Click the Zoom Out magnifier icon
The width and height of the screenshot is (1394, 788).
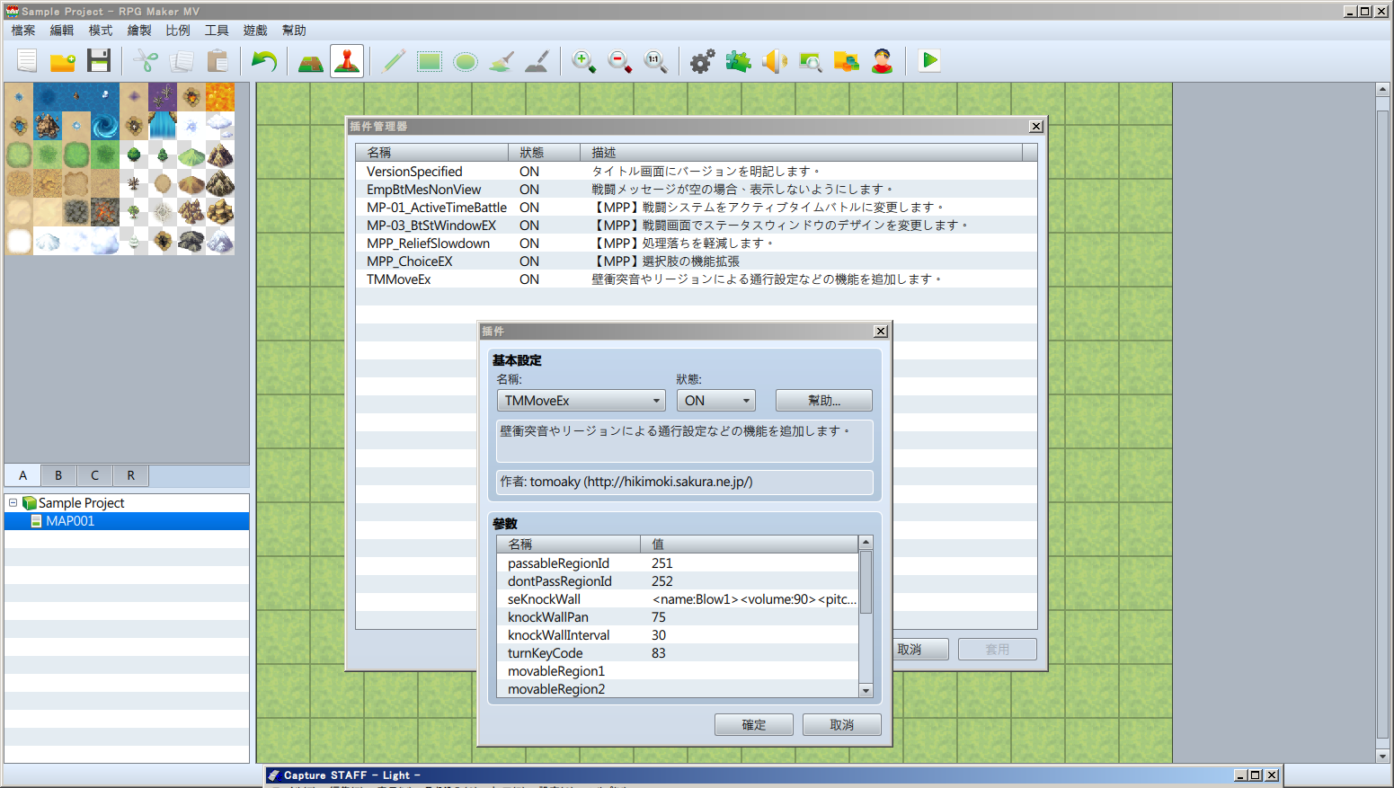coord(620,61)
